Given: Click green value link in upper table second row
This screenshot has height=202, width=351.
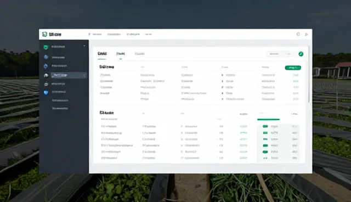Looking at the screenshot, I should coord(296,81).
